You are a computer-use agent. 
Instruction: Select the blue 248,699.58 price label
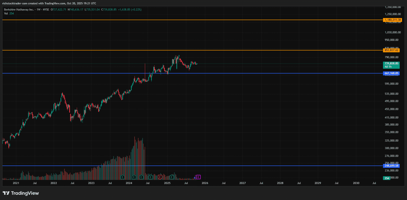tap(391, 166)
